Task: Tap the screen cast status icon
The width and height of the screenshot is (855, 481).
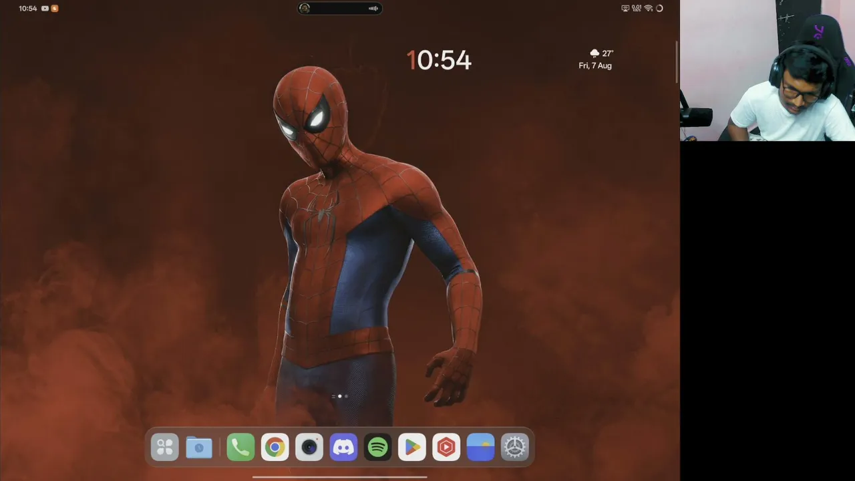Action: point(625,9)
